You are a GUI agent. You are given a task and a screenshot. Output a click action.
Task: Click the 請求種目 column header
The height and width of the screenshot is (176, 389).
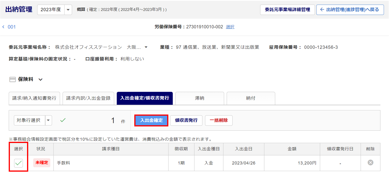pos(111,149)
